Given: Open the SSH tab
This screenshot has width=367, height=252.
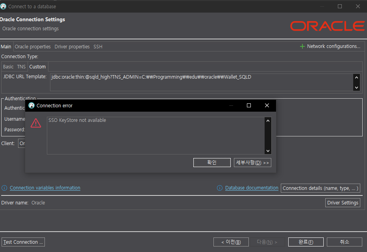Looking at the screenshot, I should 98,47.
